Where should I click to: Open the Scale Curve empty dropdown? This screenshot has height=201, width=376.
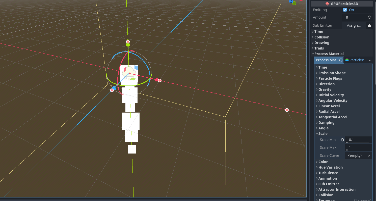(x=358, y=155)
